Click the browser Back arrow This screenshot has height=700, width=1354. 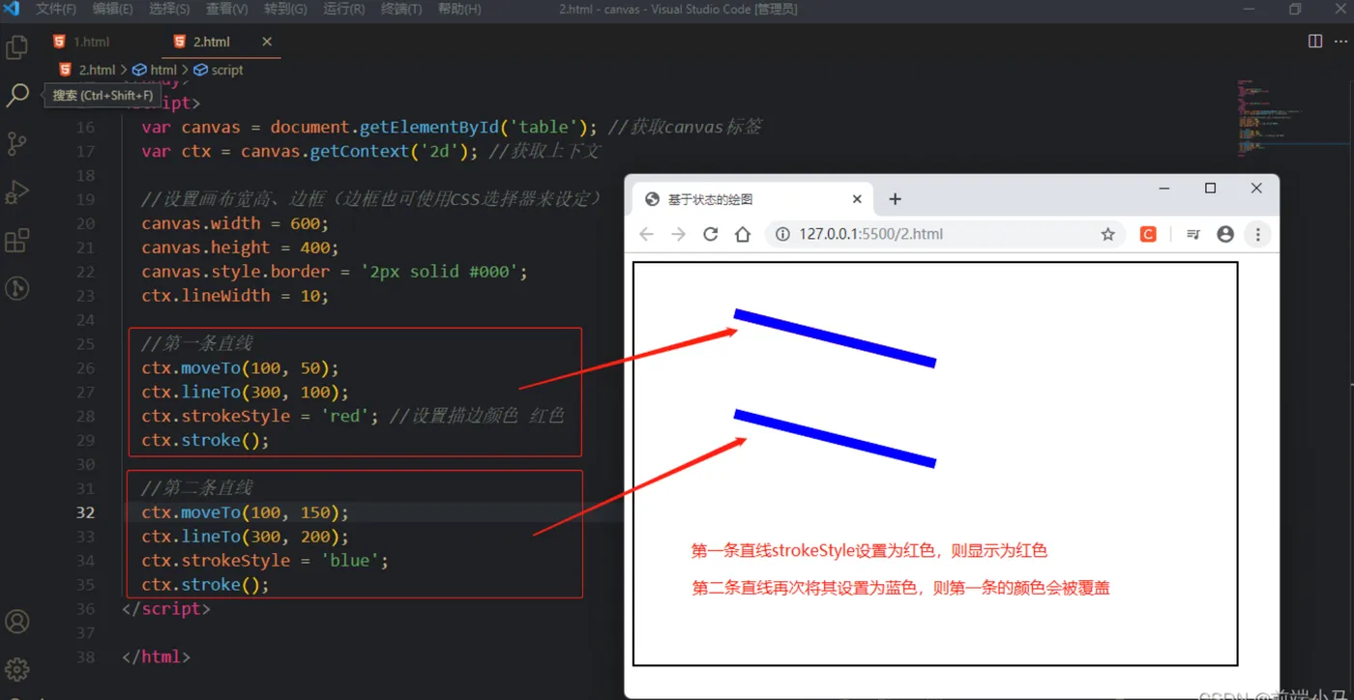pyautogui.click(x=647, y=234)
